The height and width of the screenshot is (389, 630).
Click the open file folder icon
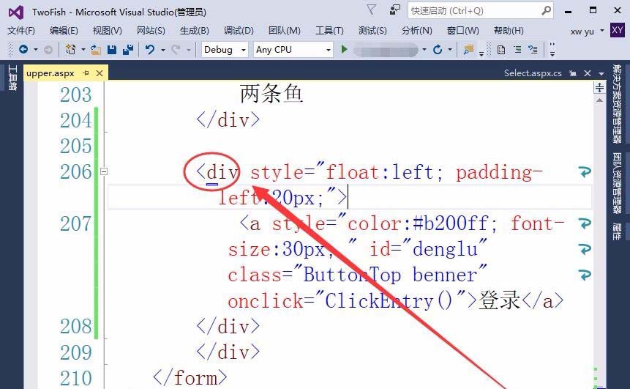click(x=95, y=50)
